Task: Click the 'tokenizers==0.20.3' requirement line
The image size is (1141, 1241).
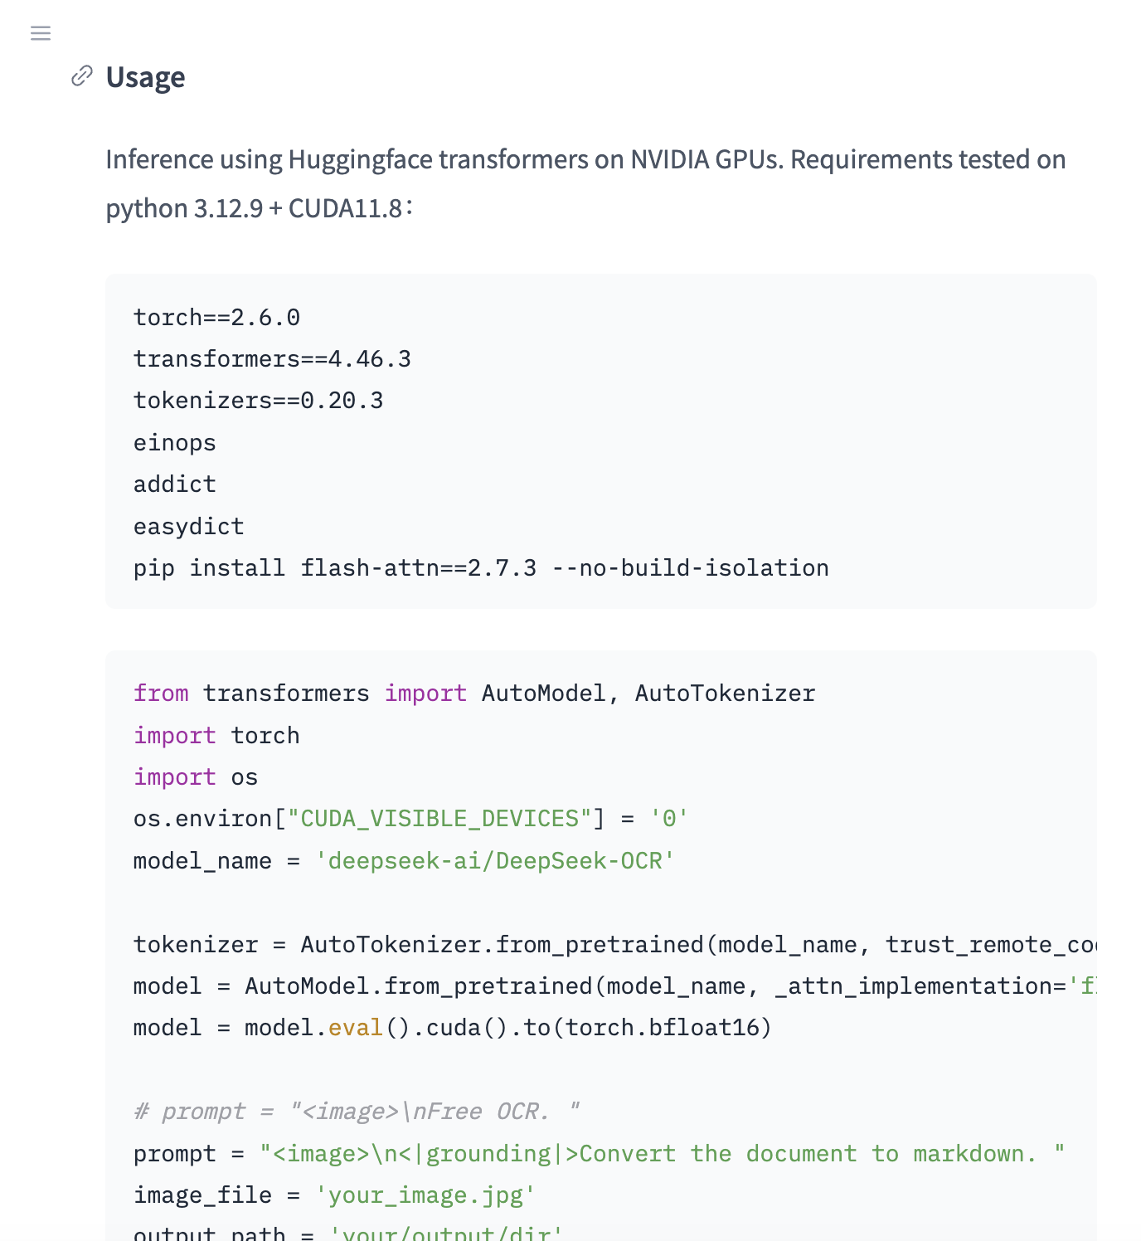Action: tap(258, 401)
